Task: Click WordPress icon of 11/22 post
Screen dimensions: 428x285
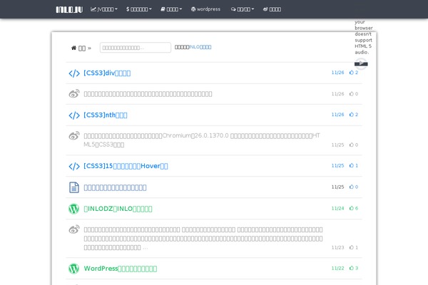Action: tap(73, 269)
